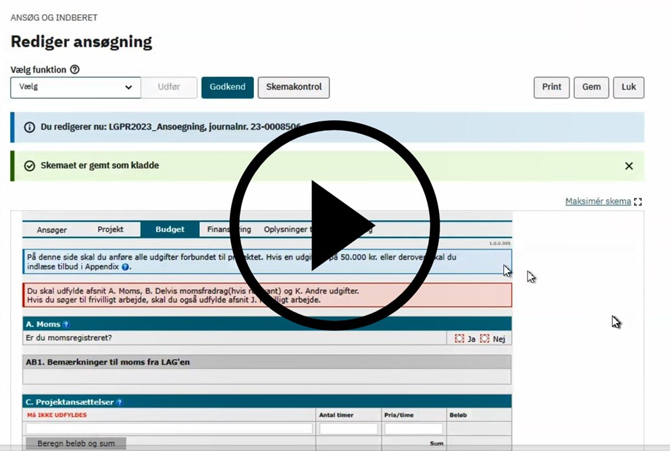Click the help icon next to Vælg funktion

pos(75,70)
